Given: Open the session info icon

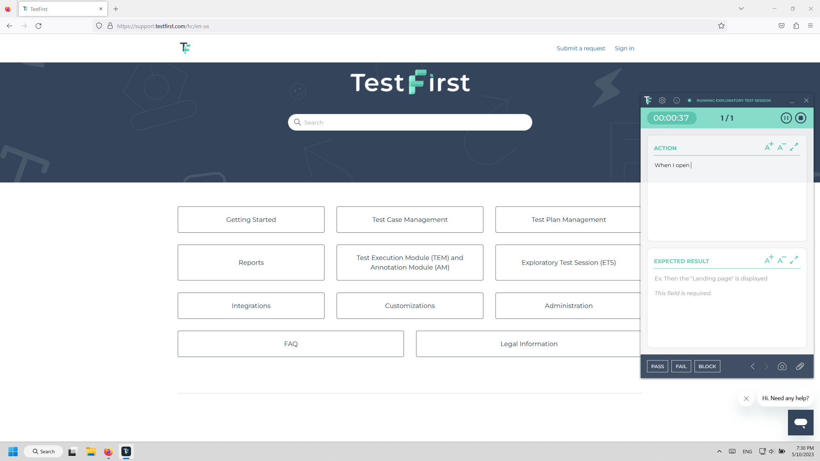Looking at the screenshot, I should click(x=676, y=100).
